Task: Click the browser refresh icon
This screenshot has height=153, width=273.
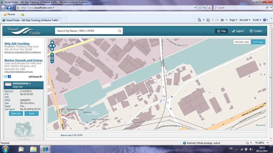Action: click(x=204, y=8)
